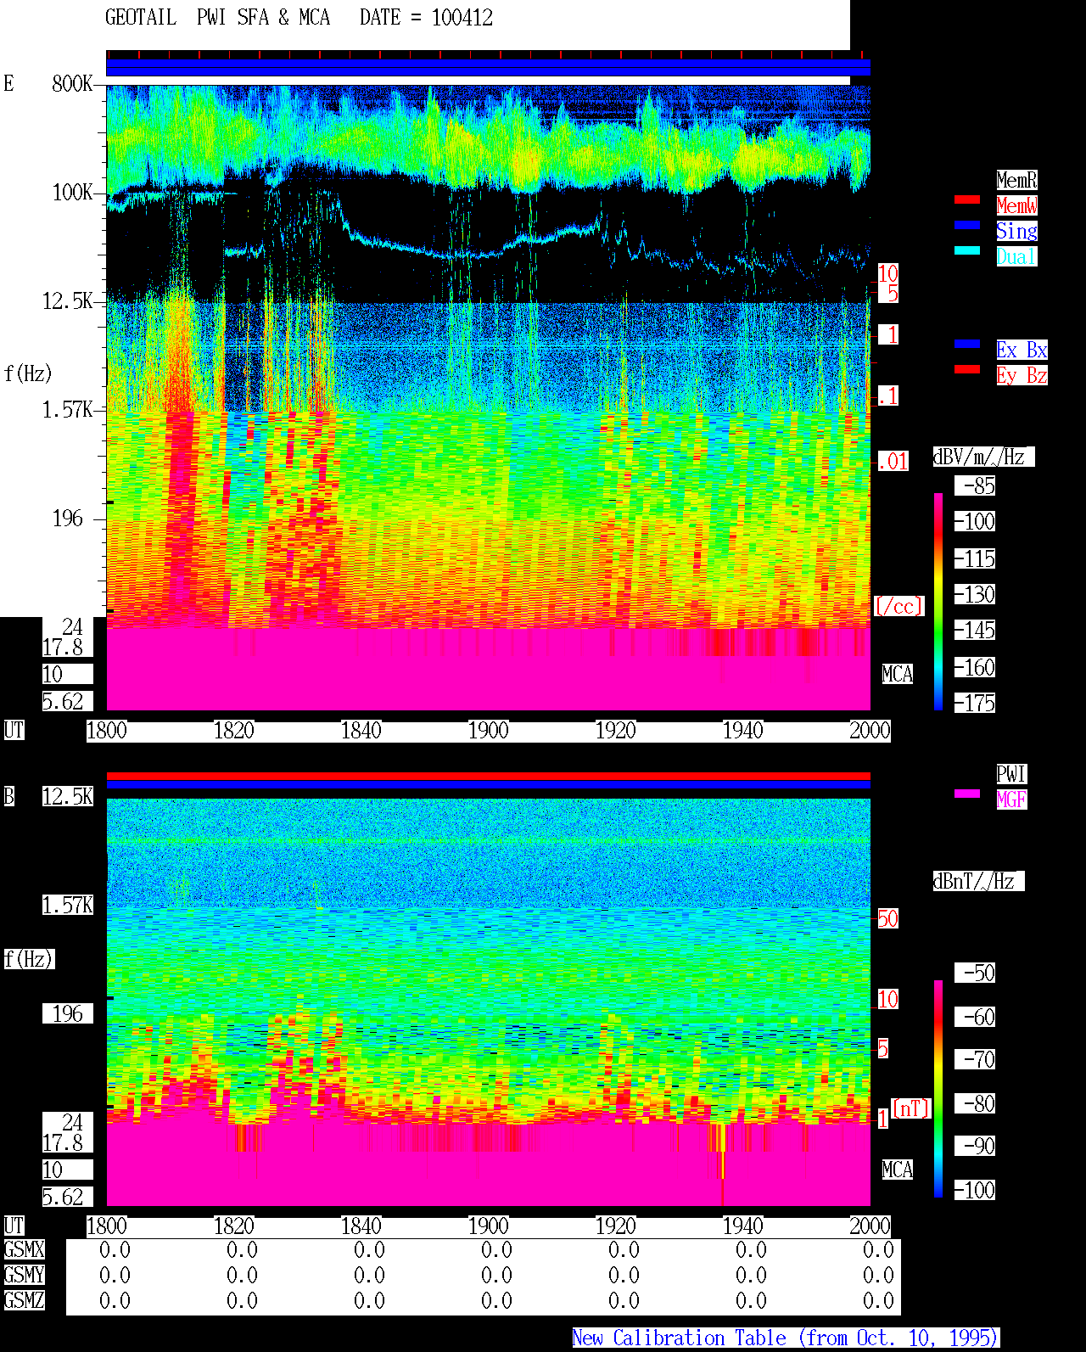The image size is (1086, 1352).
Task: Click the MemW legend label
Action: tap(1016, 205)
